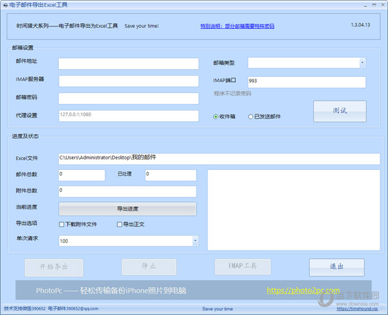Open the 特别说明 special password link
Screen dimensions: 388x315
[237, 26]
